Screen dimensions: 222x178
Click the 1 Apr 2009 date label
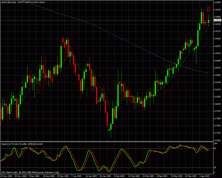(205, 176)
